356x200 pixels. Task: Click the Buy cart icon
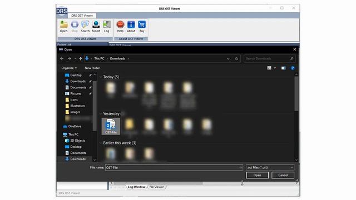click(x=142, y=26)
